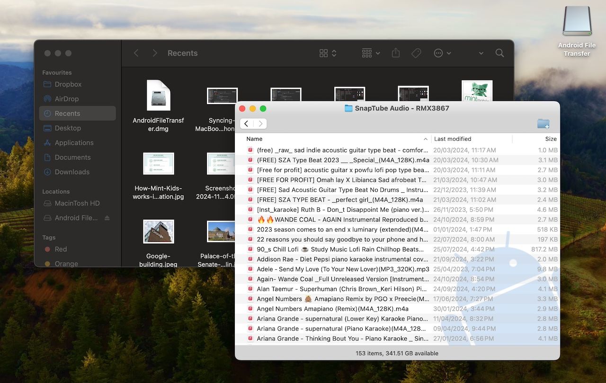Screen dimensions: 606x383
Task: Select "90_s Chill Lofi Study Music" file
Action: [397, 249]
